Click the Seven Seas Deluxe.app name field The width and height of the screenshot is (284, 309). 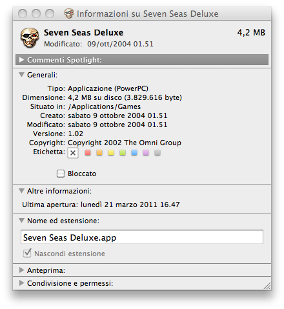142,237
